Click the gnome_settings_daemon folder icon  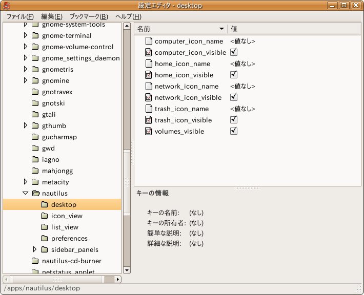35,58
